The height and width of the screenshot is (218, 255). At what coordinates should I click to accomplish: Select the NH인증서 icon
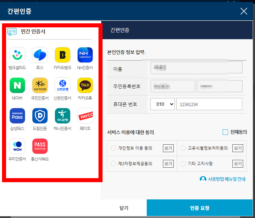tap(85, 55)
